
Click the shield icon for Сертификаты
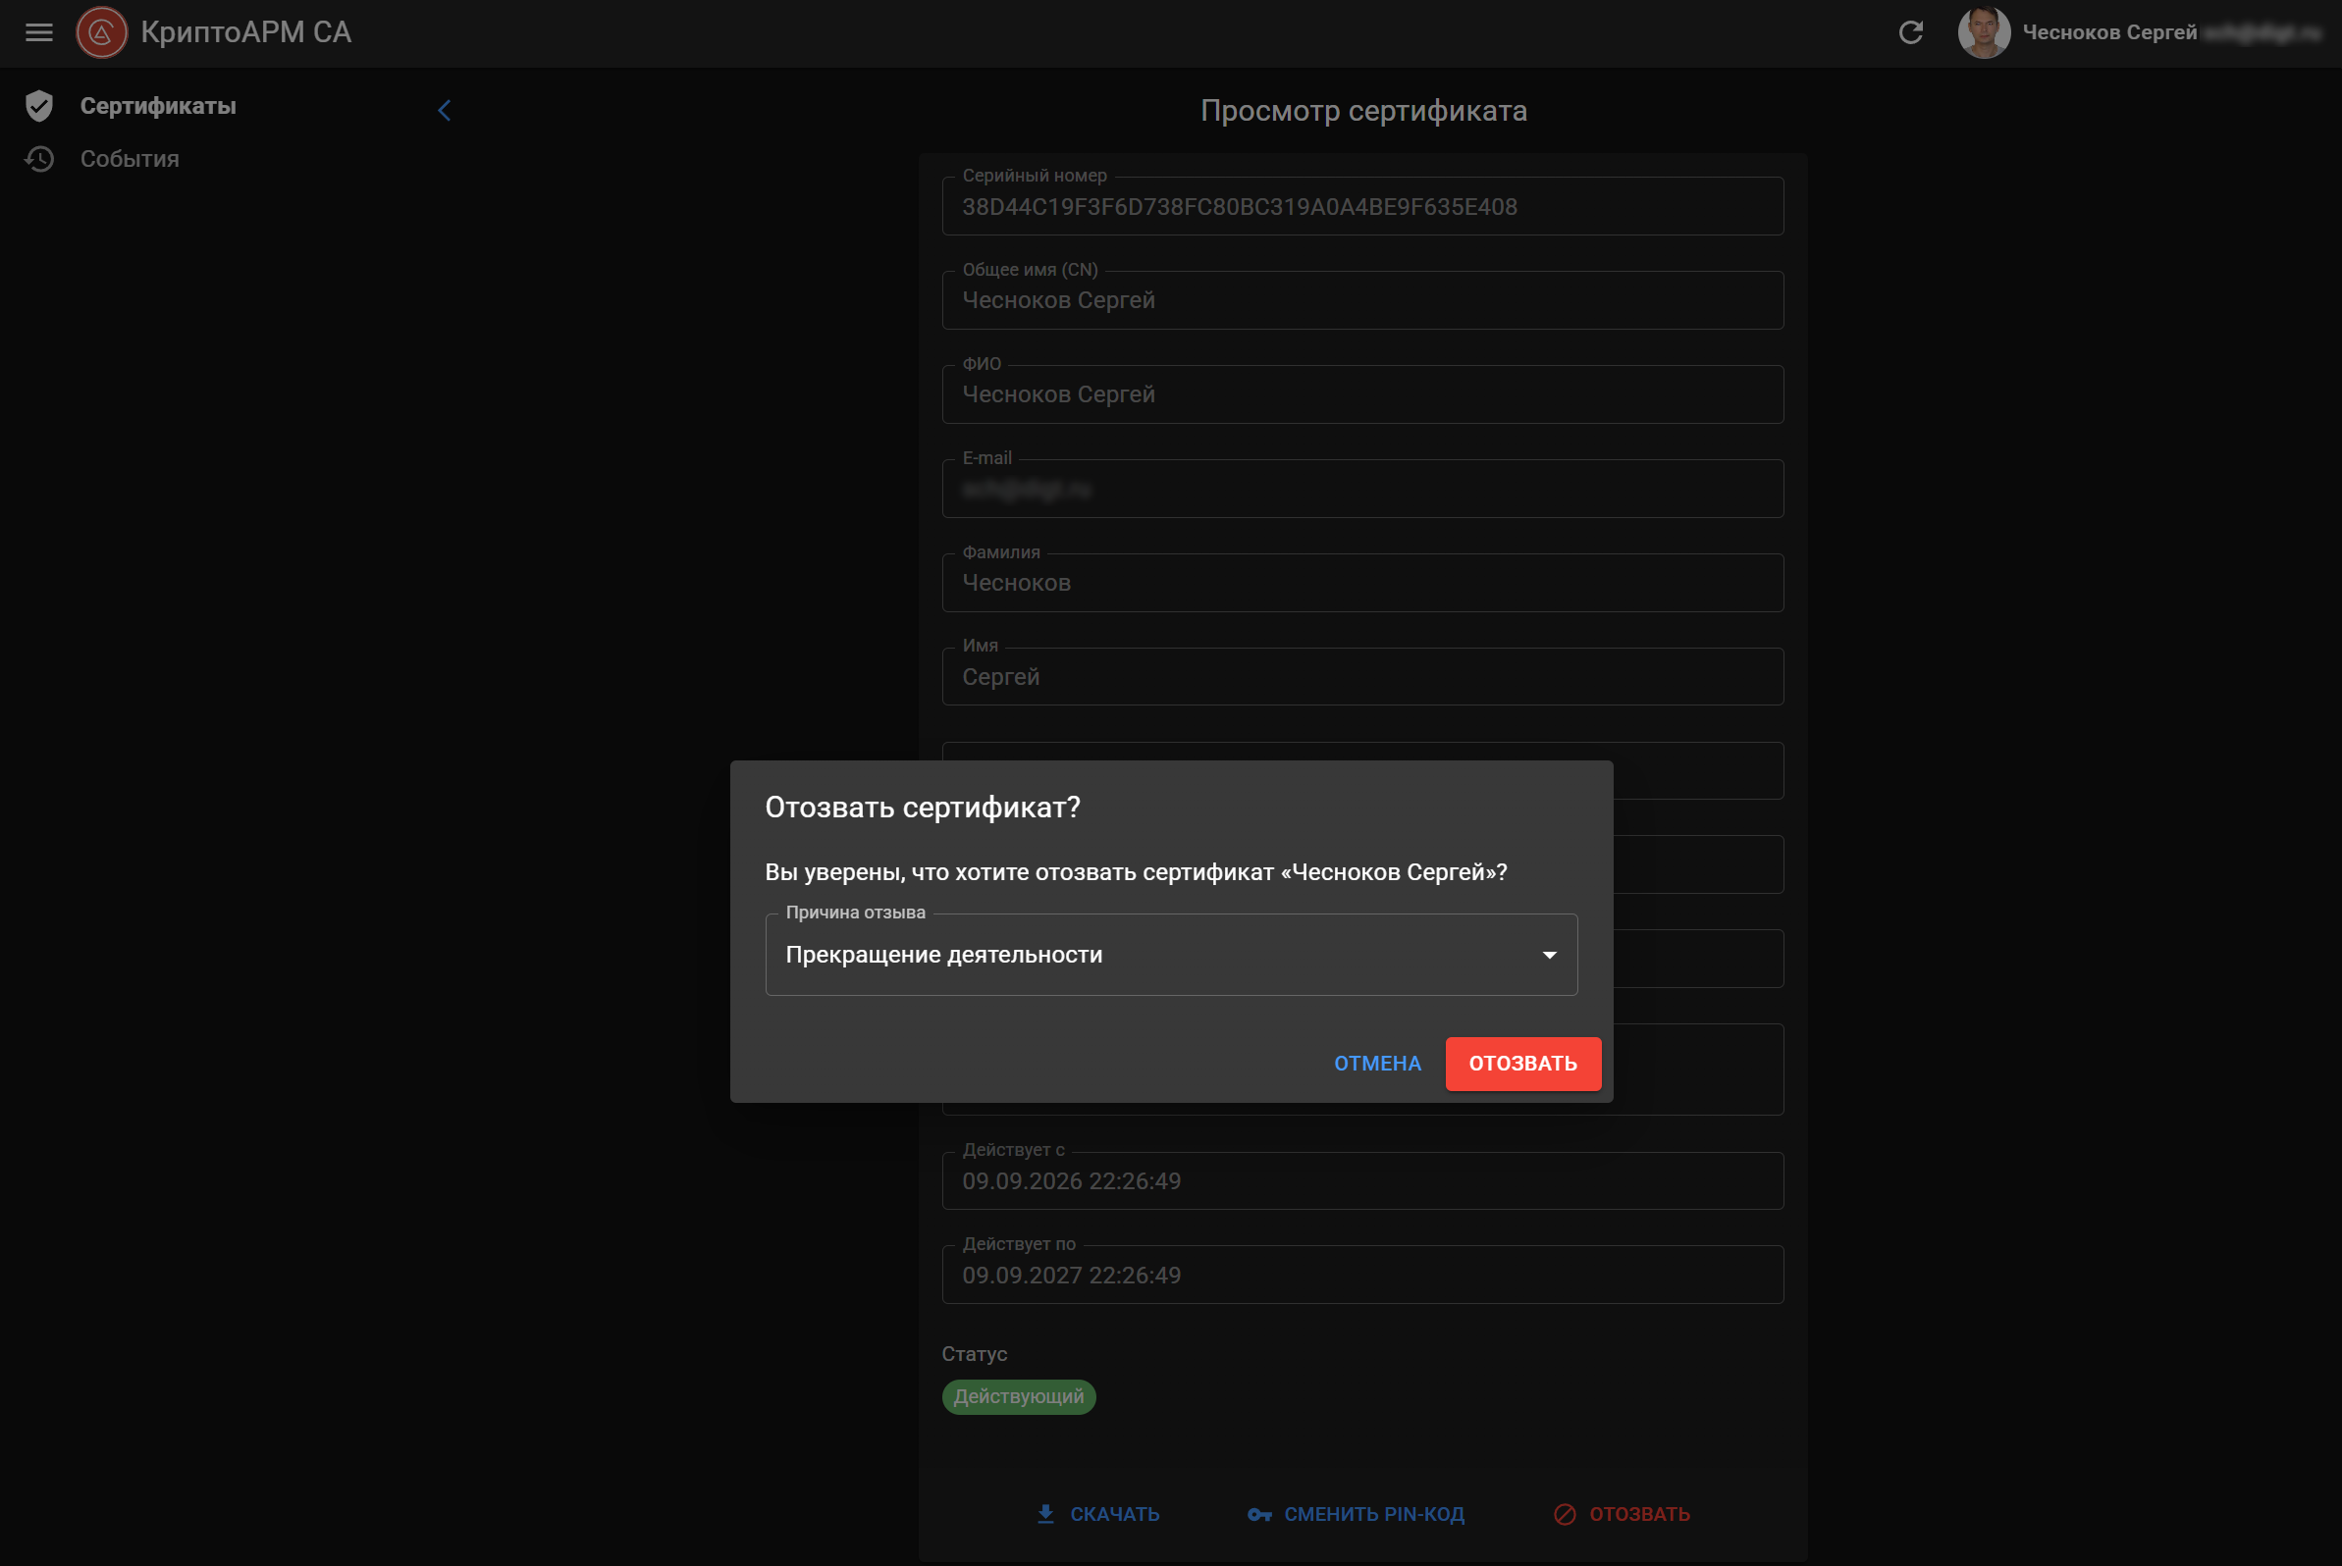click(39, 106)
